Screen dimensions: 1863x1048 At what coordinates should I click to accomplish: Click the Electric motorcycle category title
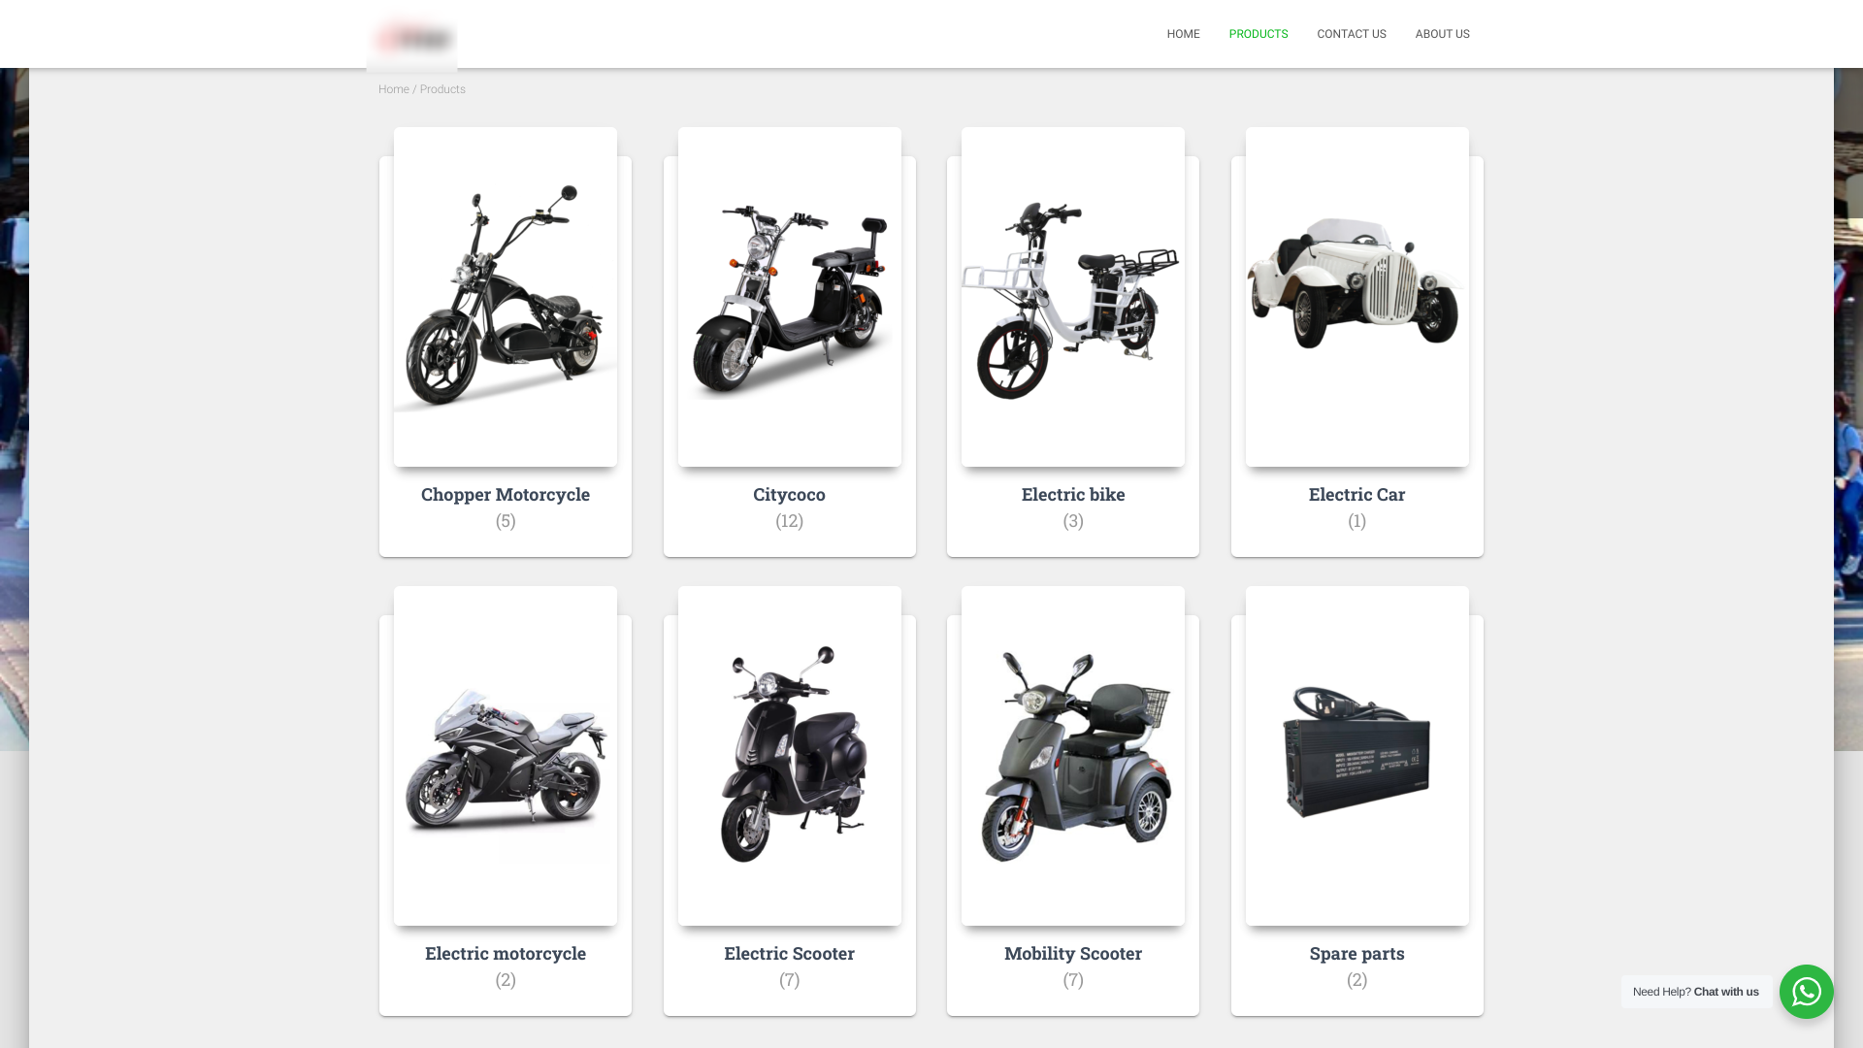[506, 954]
